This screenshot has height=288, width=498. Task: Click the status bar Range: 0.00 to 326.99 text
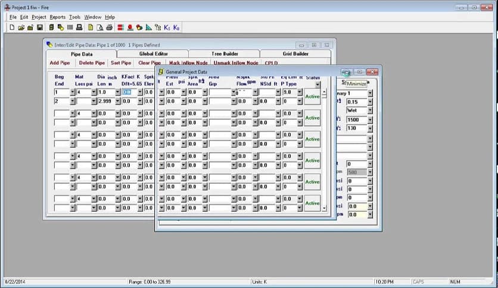[x=150, y=281]
